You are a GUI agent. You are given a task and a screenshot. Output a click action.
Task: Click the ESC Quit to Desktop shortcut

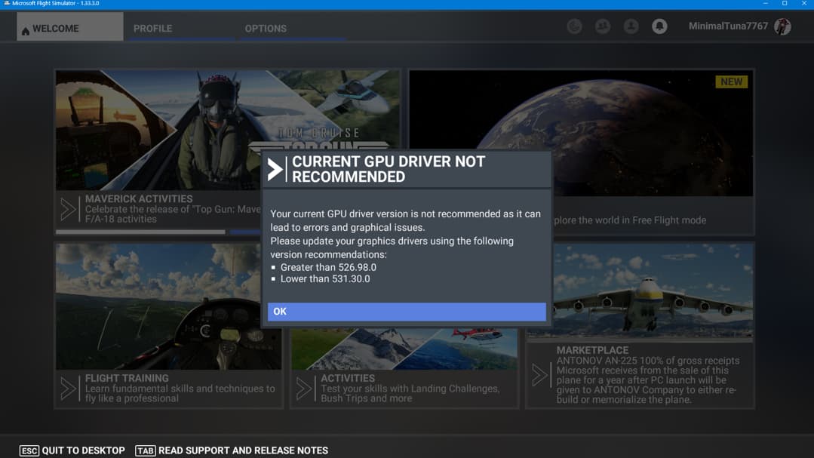72,450
